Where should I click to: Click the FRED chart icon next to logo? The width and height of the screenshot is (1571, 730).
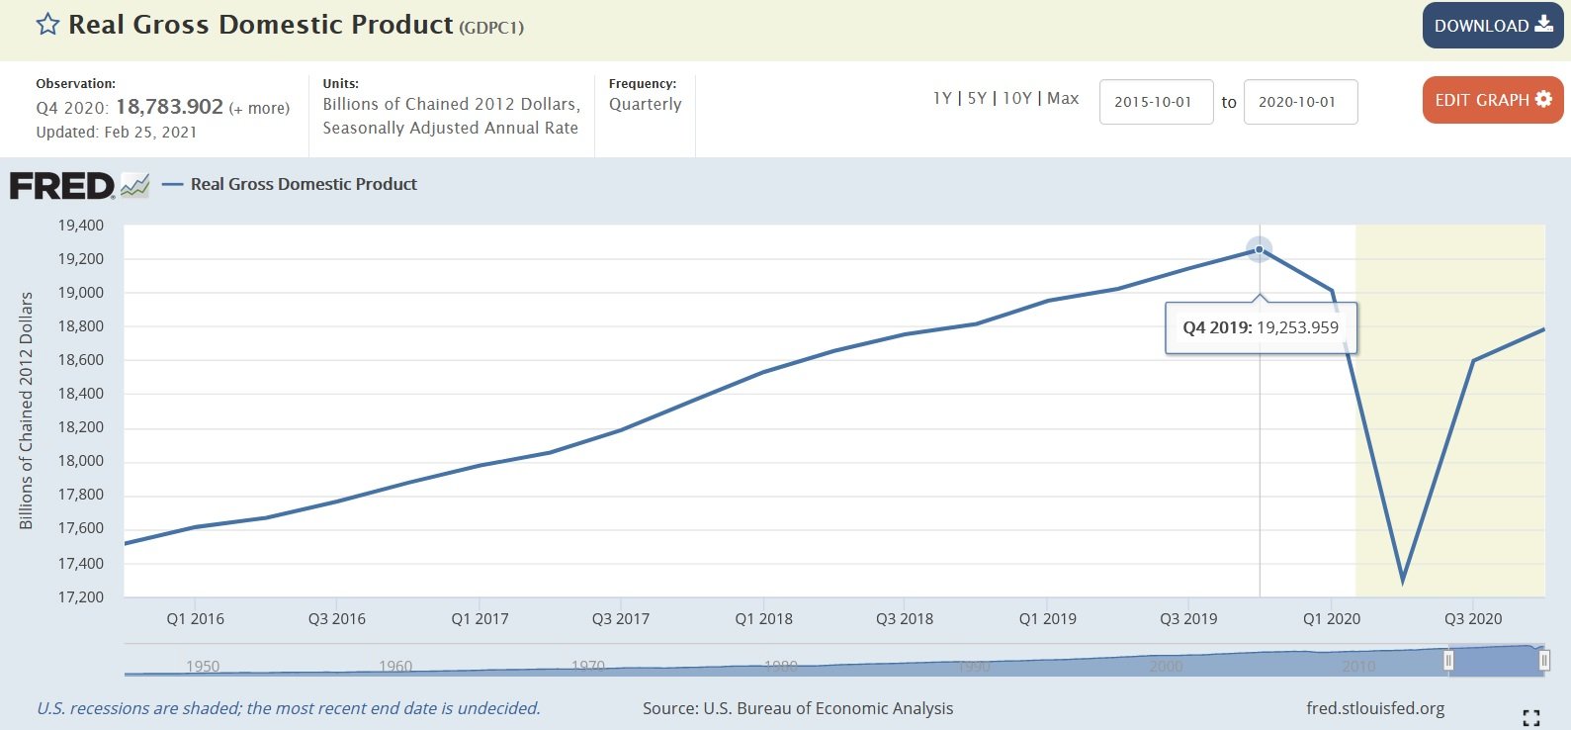[134, 185]
